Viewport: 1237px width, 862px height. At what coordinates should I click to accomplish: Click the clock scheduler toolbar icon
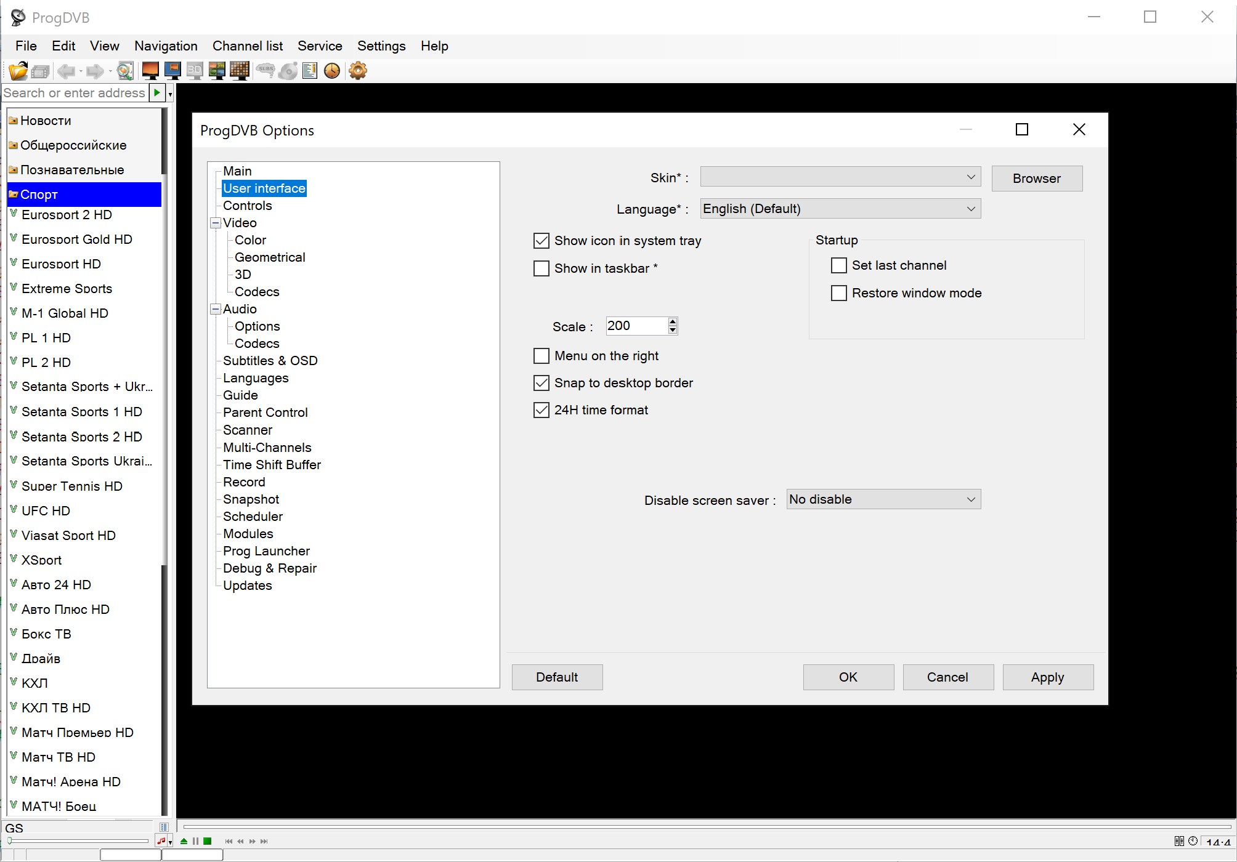[x=332, y=71]
